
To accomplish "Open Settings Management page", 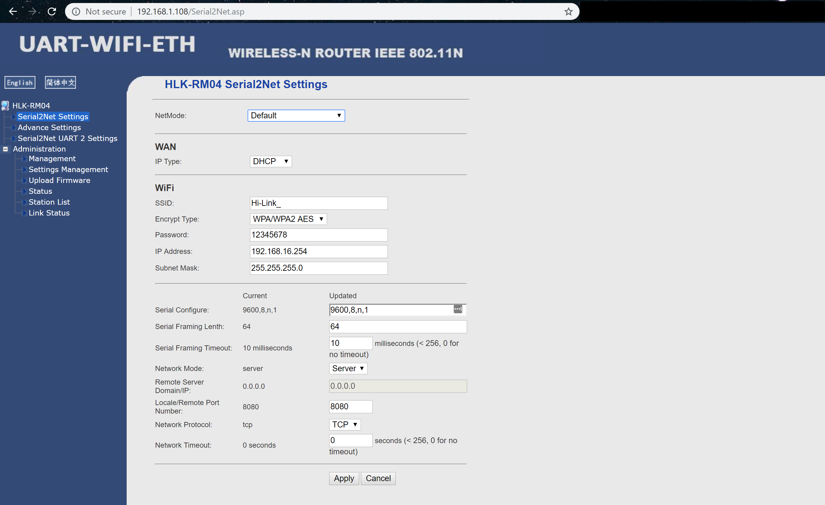I will [68, 169].
